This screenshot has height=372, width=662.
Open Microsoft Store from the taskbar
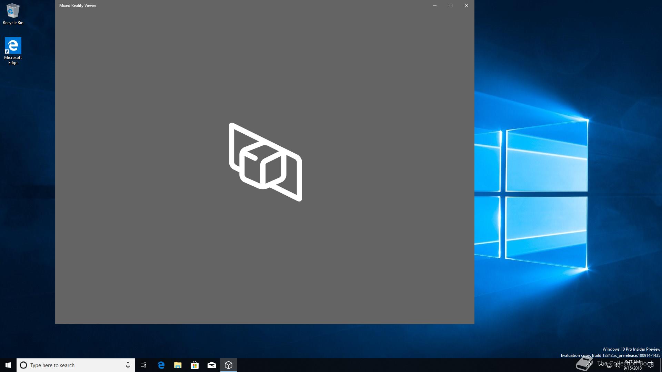coord(195,365)
